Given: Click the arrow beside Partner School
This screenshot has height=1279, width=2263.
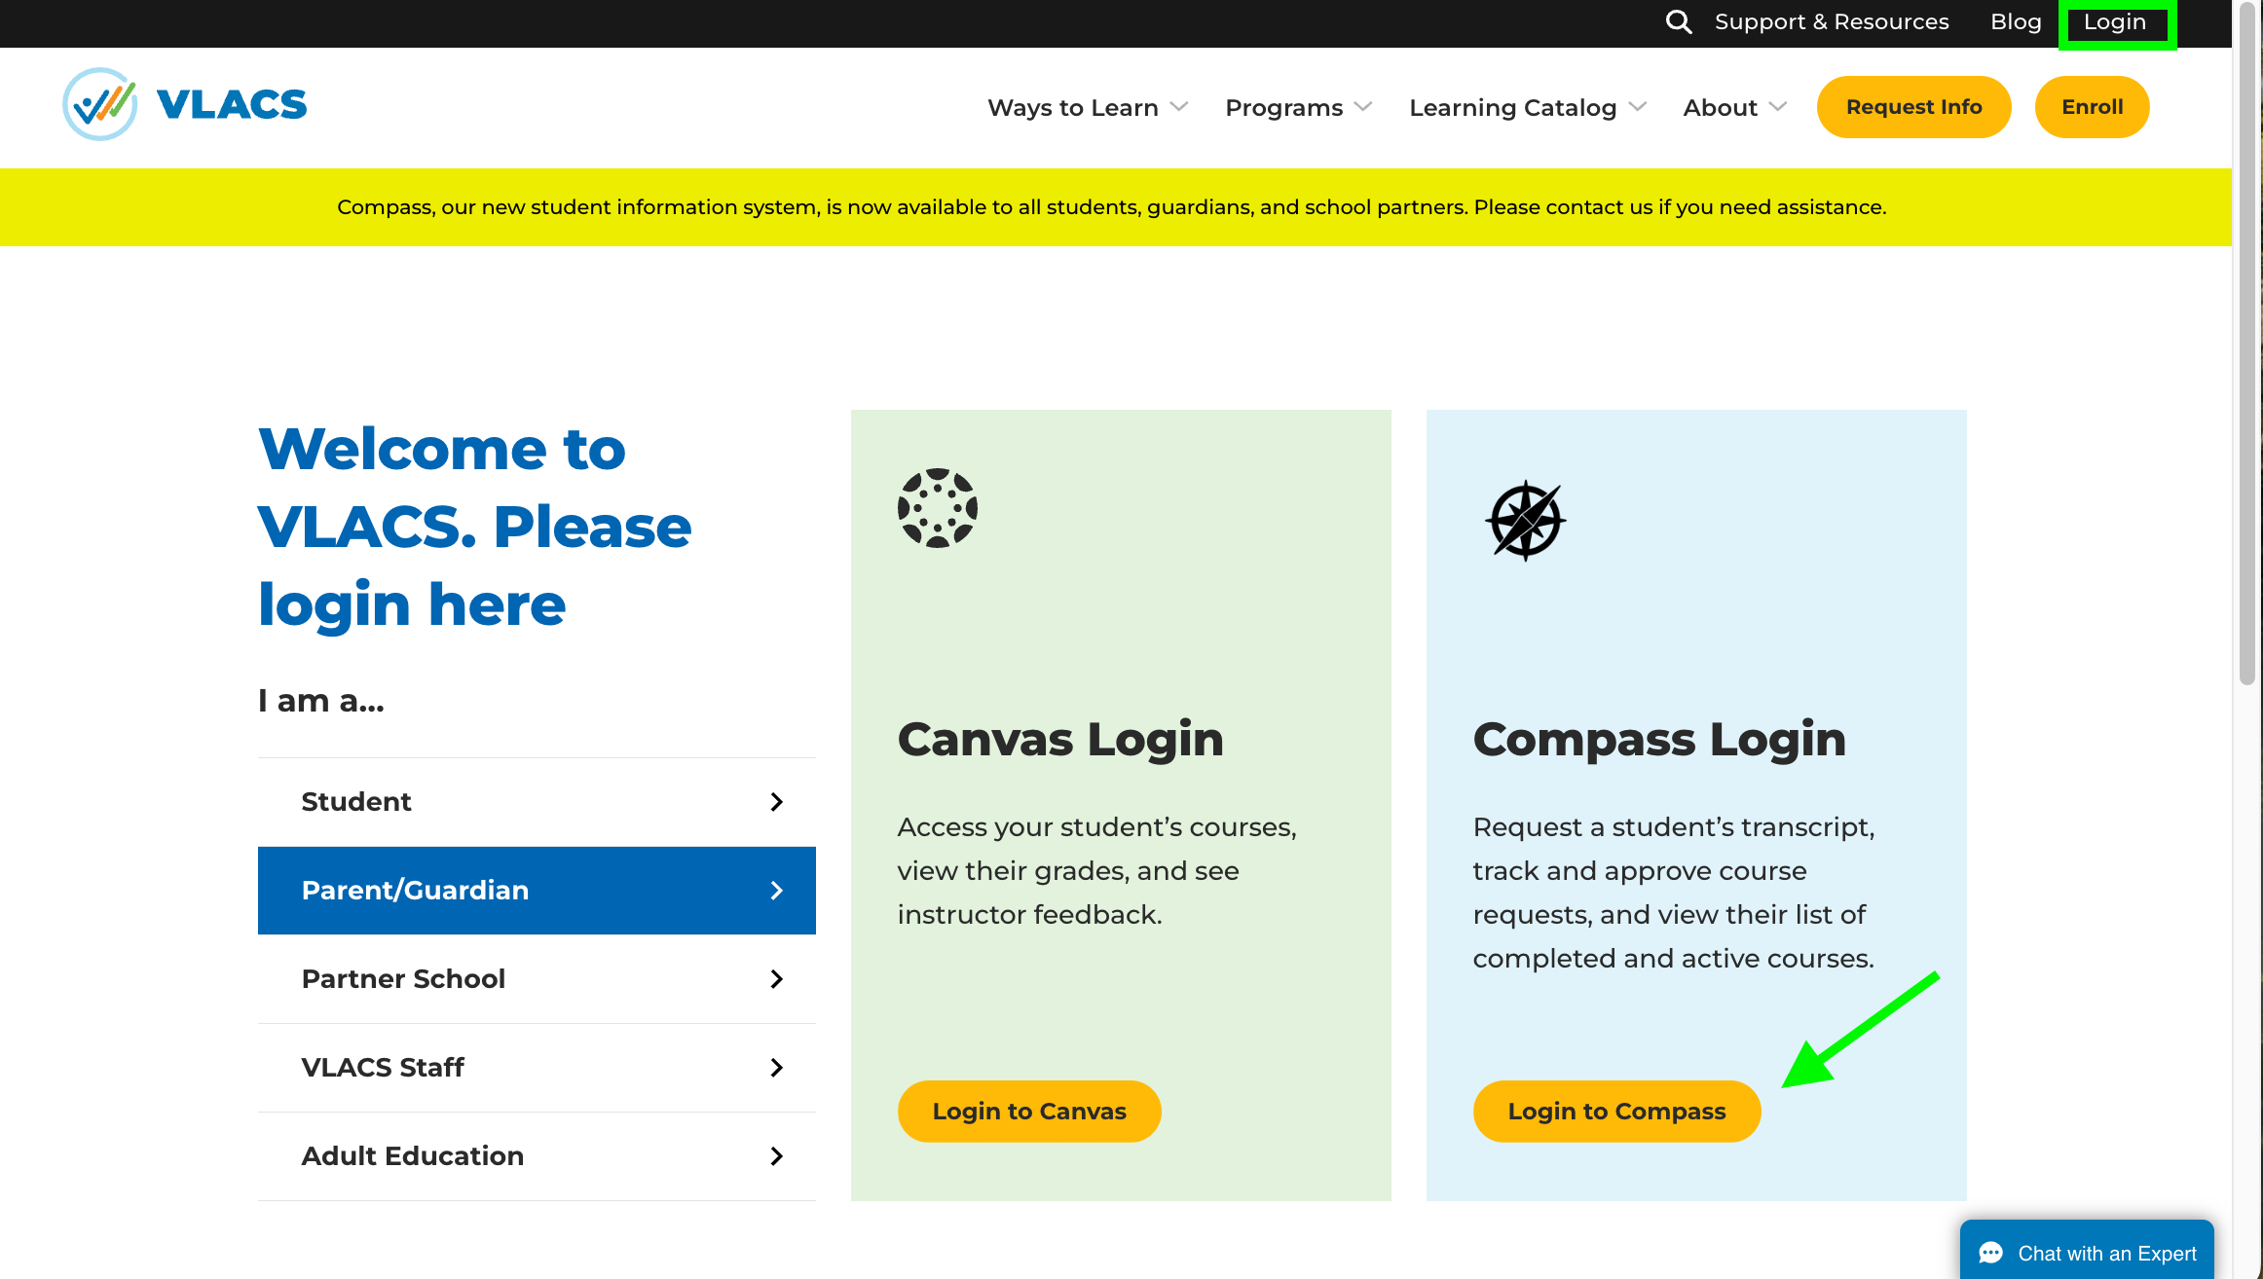Looking at the screenshot, I should pyautogui.click(x=776, y=979).
